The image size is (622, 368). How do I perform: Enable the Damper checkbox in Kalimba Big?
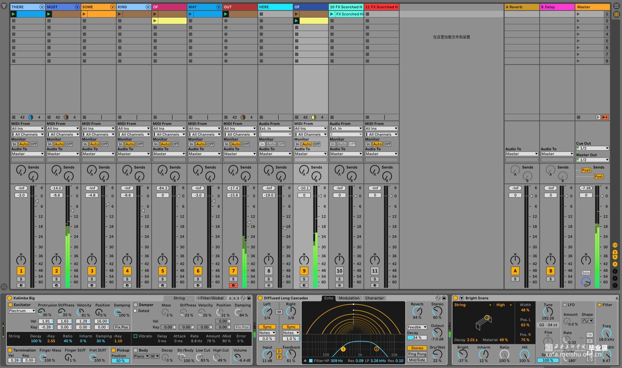tap(135, 305)
